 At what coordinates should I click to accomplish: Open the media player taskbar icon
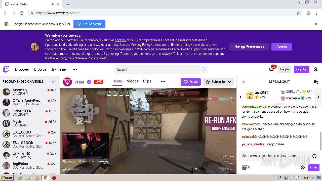click(37, 178)
